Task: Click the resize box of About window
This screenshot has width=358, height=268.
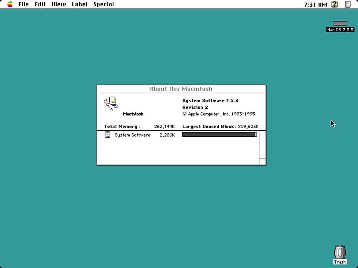Action: coord(262,161)
